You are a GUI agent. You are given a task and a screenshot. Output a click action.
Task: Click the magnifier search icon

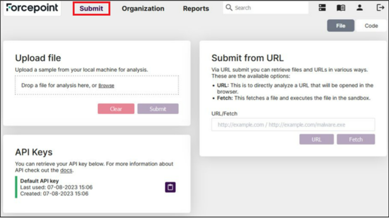click(x=229, y=8)
